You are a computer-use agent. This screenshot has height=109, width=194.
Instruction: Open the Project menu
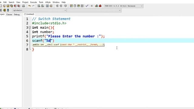pos(25,2)
